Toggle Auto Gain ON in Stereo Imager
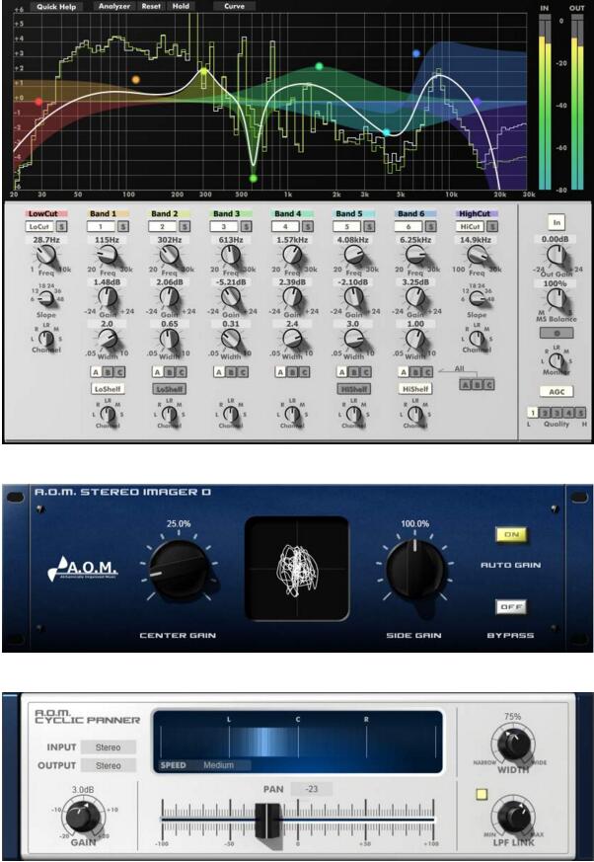 [511, 535]
